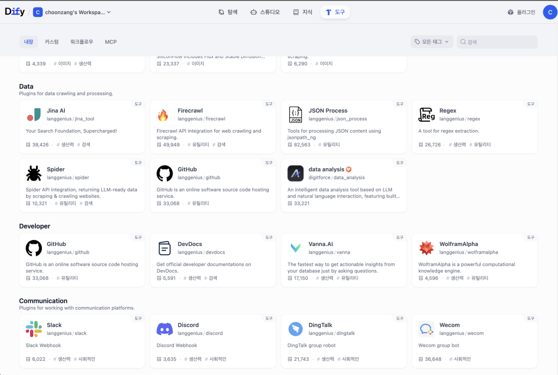This screenshot has width=558, height=375.
Task: Click the 검색 search input field
Action: [500, 42]
